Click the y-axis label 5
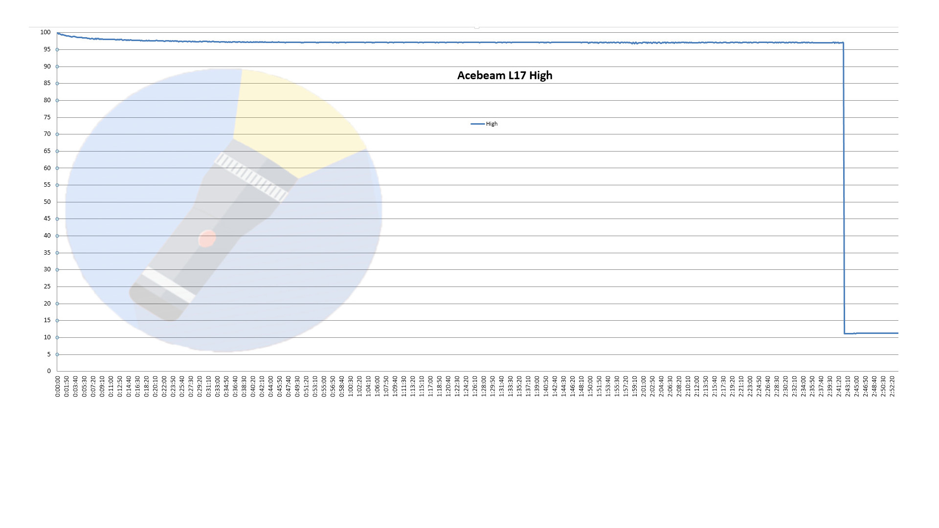This screenshot has height=528, width=939. 49,354
